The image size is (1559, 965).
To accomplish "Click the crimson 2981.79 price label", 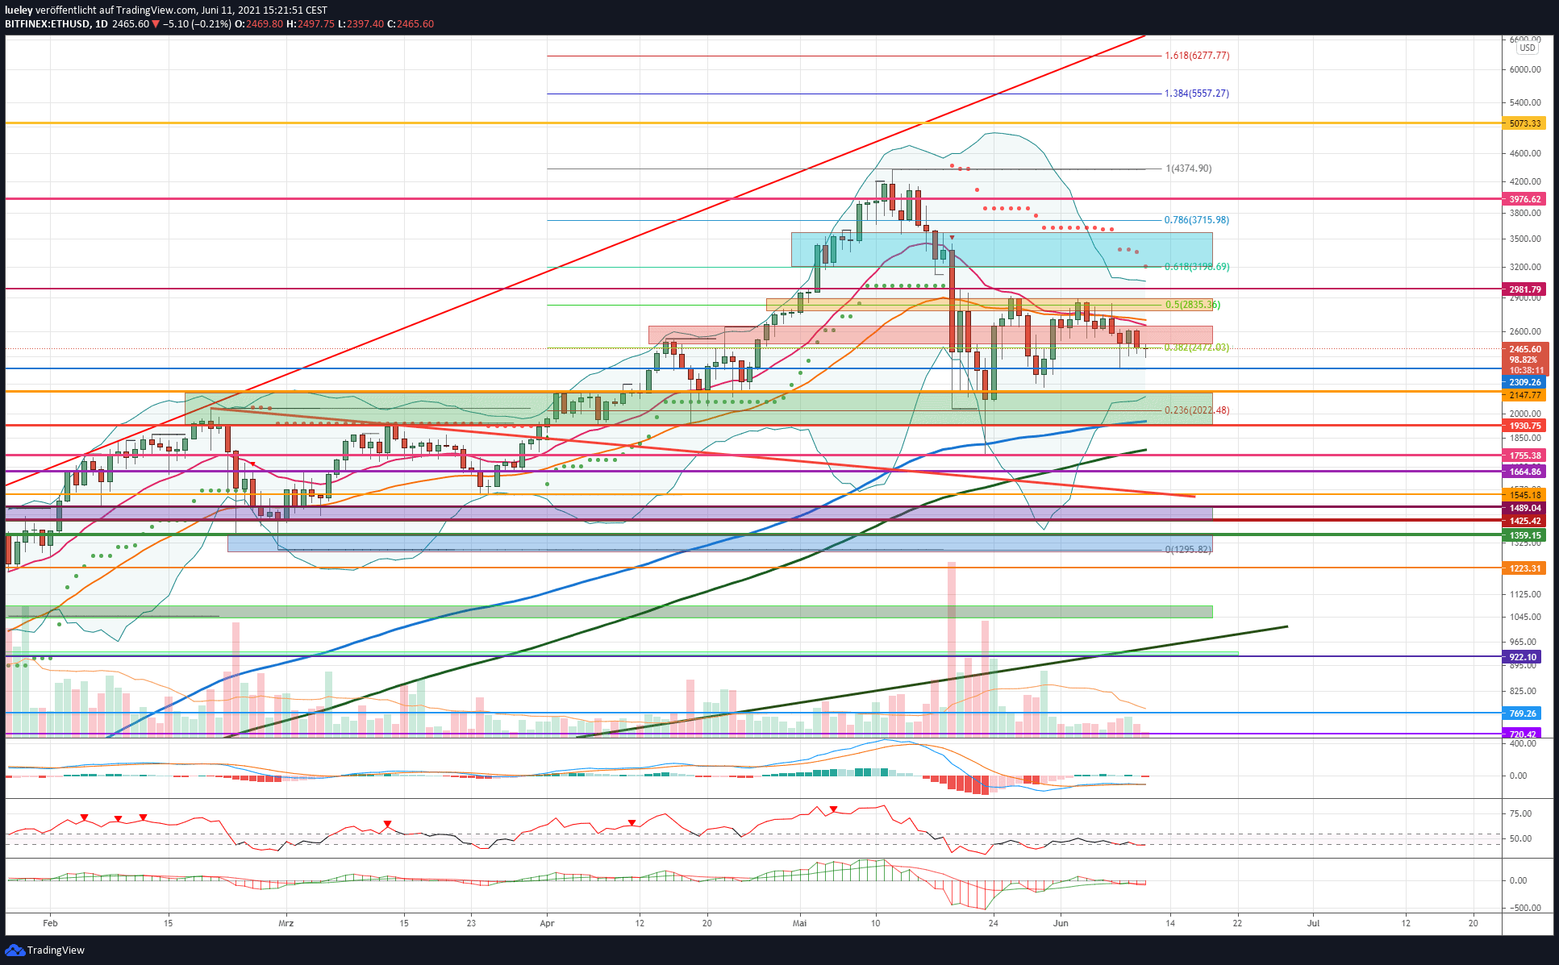I will tap(1524, 289).
